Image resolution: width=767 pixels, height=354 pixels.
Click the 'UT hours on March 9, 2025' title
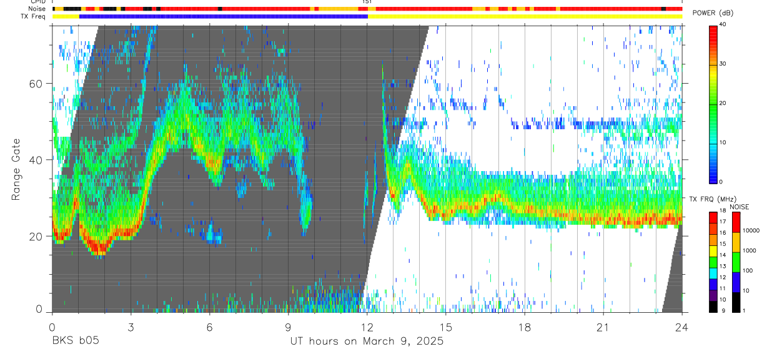(x=367, y=342)
